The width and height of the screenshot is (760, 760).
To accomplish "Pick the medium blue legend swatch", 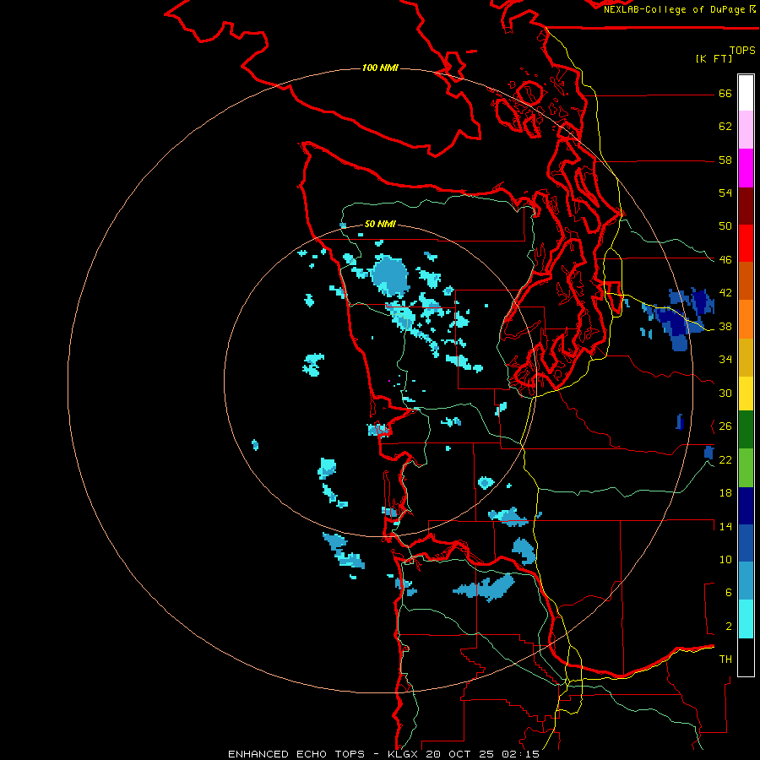I will [x=746, y=543].
